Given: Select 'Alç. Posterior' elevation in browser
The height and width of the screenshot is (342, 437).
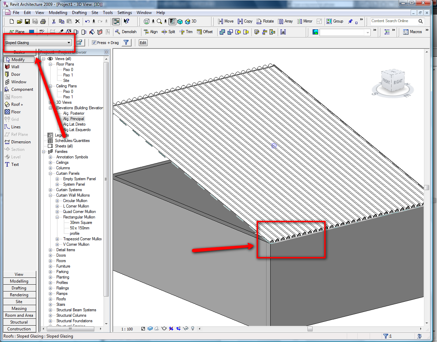Looking at the screenshot, I should click(x=73, y=113).
